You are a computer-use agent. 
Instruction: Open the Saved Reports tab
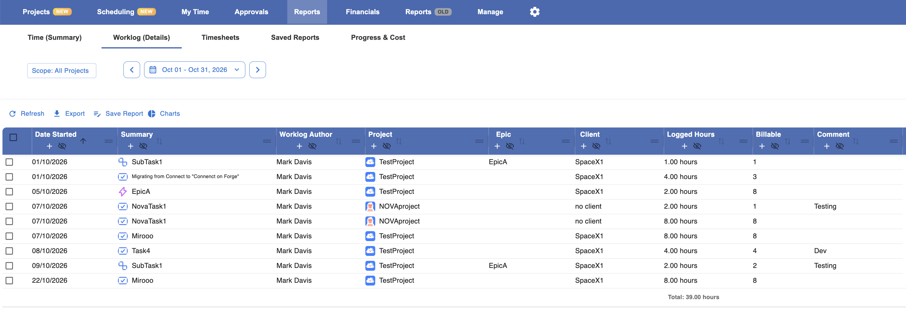(295, 37)
